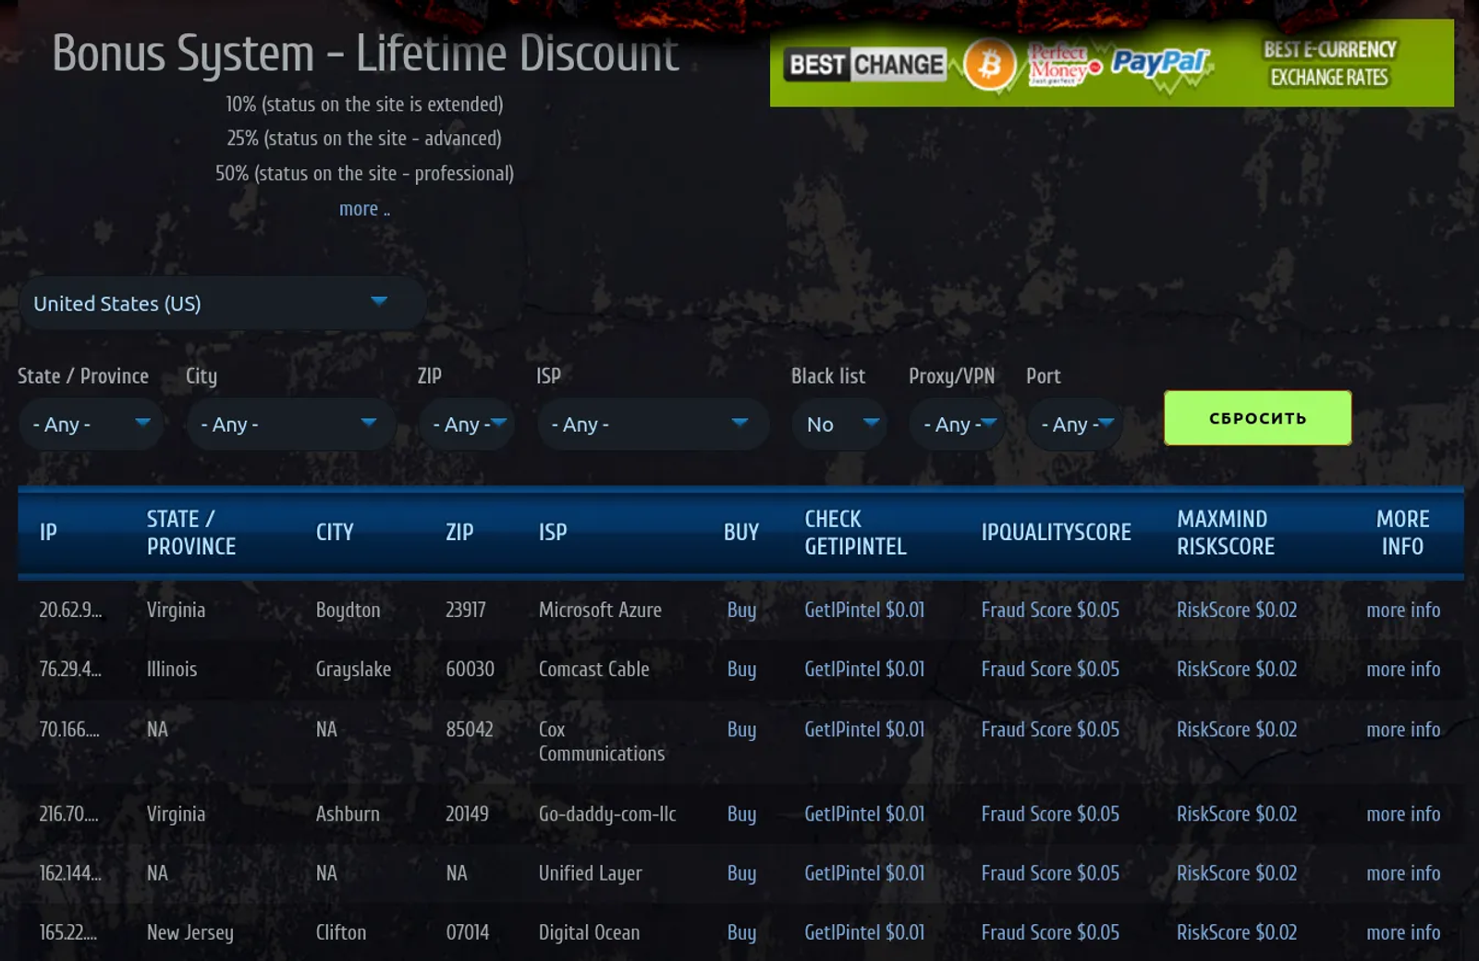1479x961 pixels.
Task: Check RiskScore for Digital Ocean row
Action: 1237,933
